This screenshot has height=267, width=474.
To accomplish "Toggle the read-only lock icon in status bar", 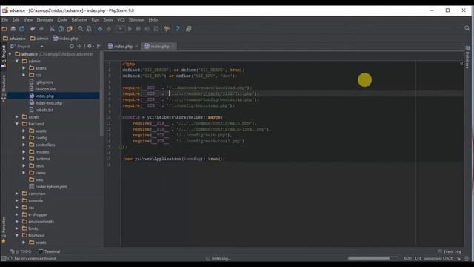I will coord(459,259).
